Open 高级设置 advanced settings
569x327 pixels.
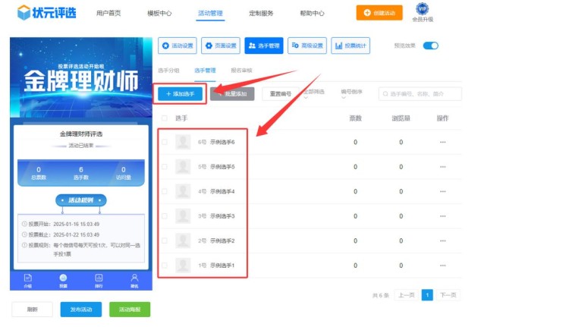pyautogui.click(x=307, y=46)
